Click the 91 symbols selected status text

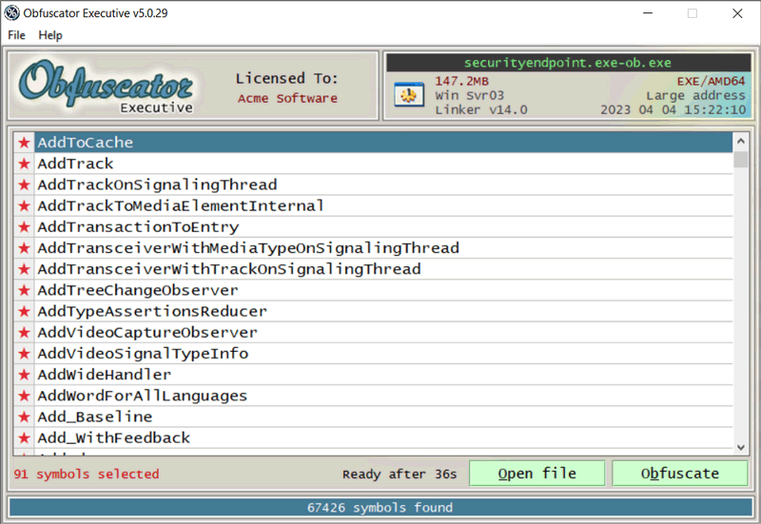click(x=87, y=474)
